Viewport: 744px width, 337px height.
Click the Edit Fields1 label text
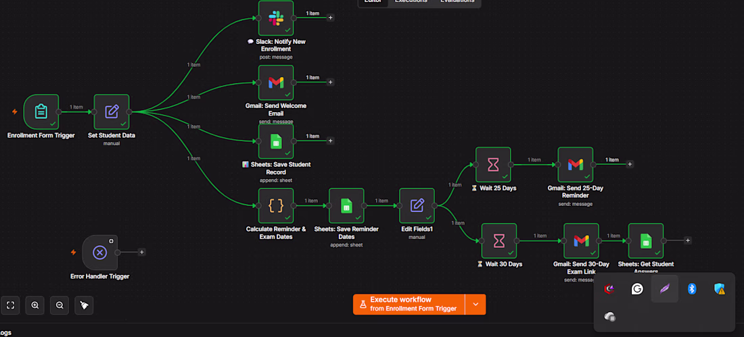coord(417,229)
